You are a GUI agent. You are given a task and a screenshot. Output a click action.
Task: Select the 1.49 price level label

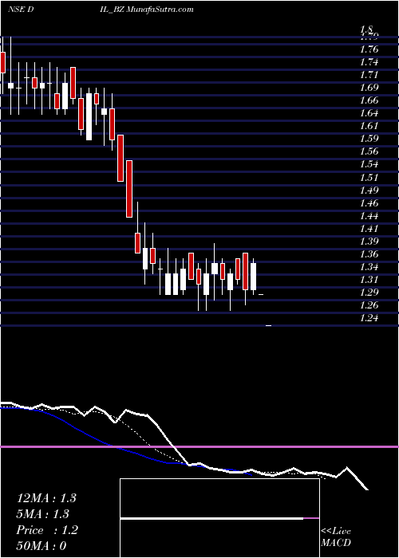(x=369, y=190)
